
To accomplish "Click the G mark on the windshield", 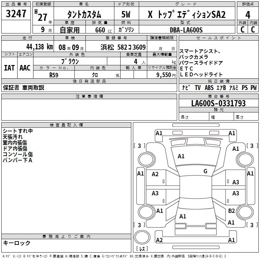I will pyautogui.click(x=205, y=171).
